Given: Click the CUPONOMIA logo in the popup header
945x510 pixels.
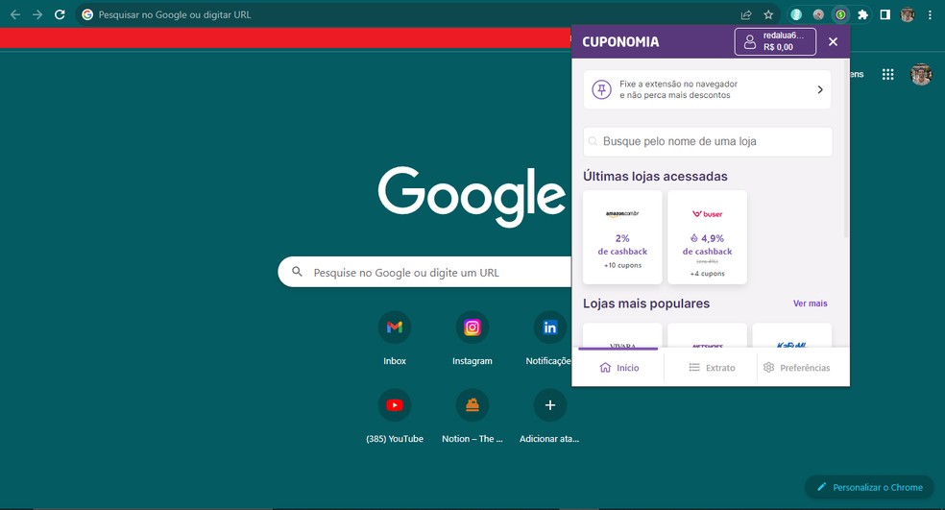Looking at the screenshot, I should (620, 41).
